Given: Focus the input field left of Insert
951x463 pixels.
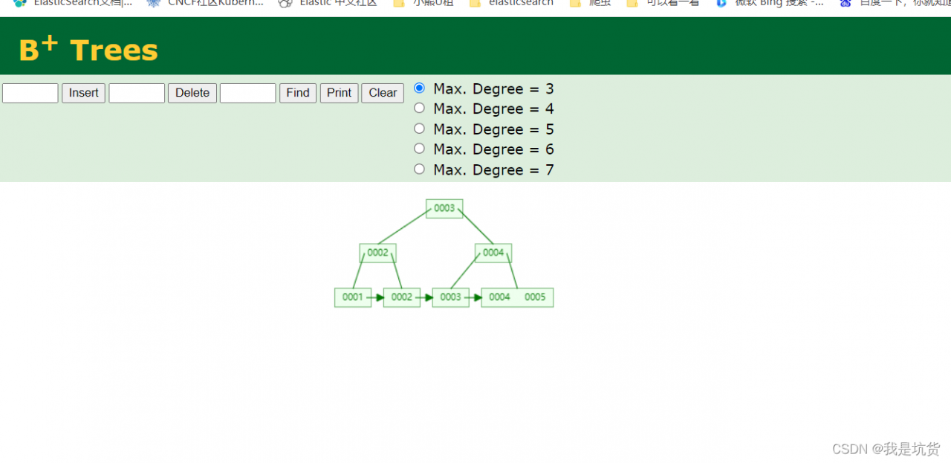Looking at the screenshot, I should click(30, 93).
